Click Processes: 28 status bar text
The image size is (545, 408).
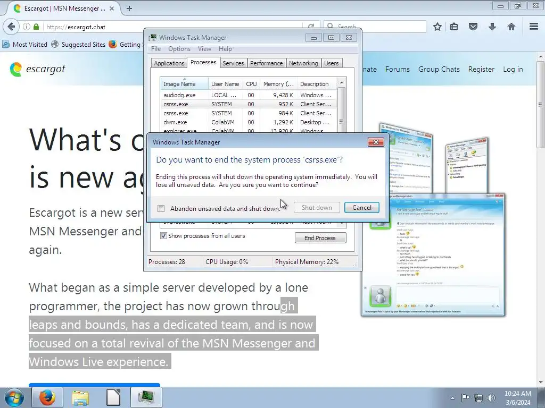(167, 262)
